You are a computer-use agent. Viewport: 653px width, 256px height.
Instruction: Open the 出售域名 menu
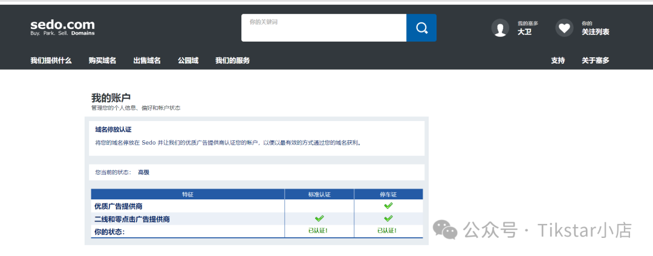tap(147, 61)
